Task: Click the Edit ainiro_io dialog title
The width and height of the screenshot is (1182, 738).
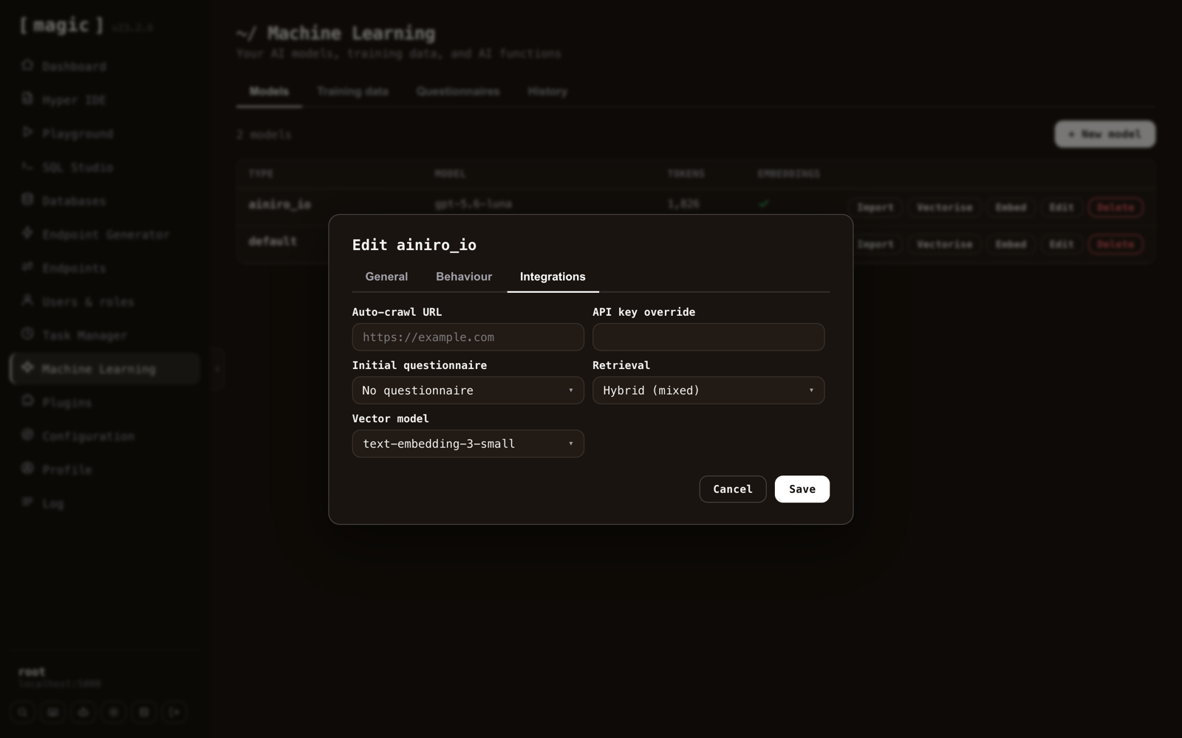Action: coord(414,245)
